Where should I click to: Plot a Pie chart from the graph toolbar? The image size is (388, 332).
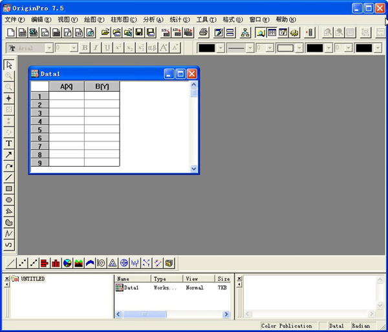(x=67, y=263)
